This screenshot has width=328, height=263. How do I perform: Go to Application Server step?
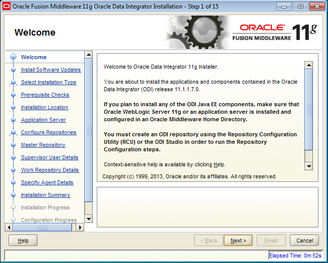click(43, 120)
